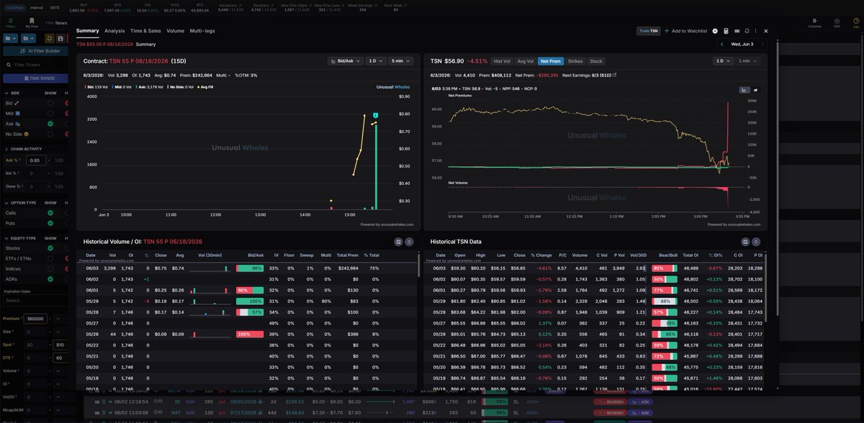Open the Filters icon in left sidebar
Viewport: 864px width, 423px height.
click(x=10, y=22)
